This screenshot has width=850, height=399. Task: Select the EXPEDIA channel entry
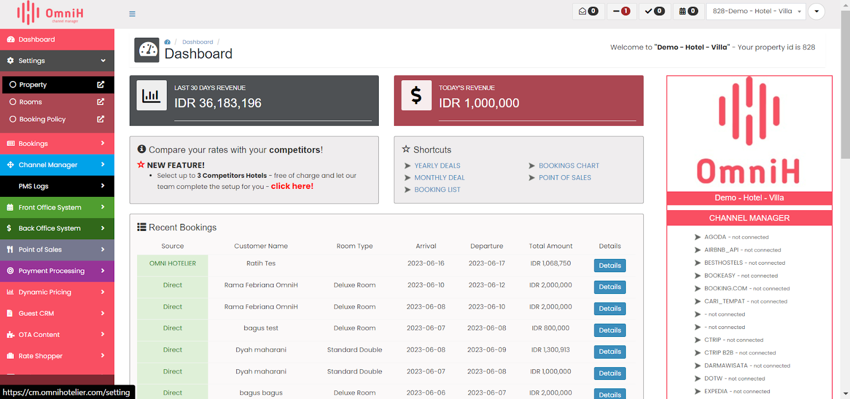click(737, 392)
